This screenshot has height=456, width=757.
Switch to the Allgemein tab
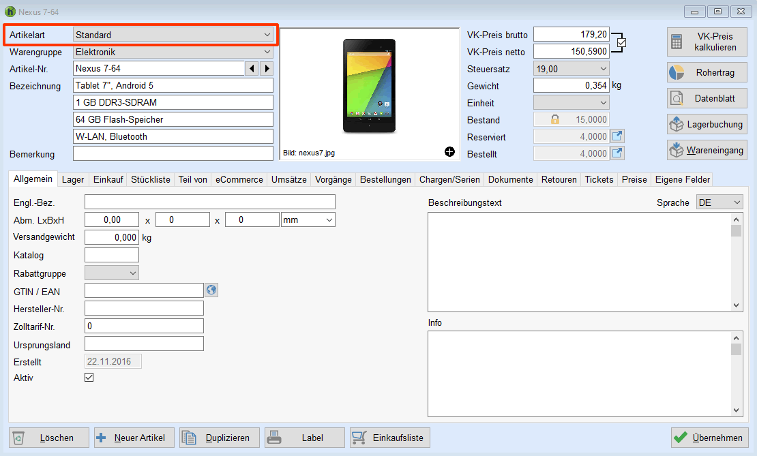click(x=33, y=179)
